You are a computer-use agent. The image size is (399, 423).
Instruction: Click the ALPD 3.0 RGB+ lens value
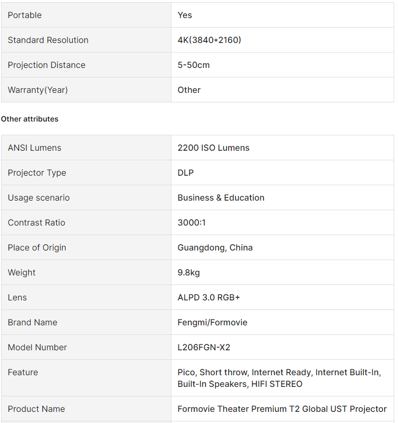pos(209,297)
